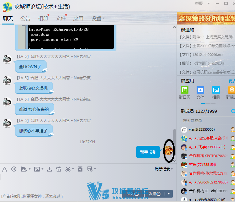This screenshot has width=235, height=202.
Task: Click the 更多 link in 群应用
Action: (232, 81)
